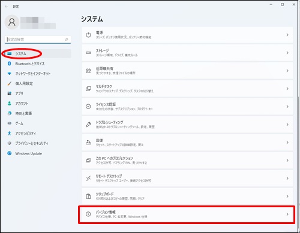Click the user account avatar
Screen dimensions: 300x233
tap(12, 22)
